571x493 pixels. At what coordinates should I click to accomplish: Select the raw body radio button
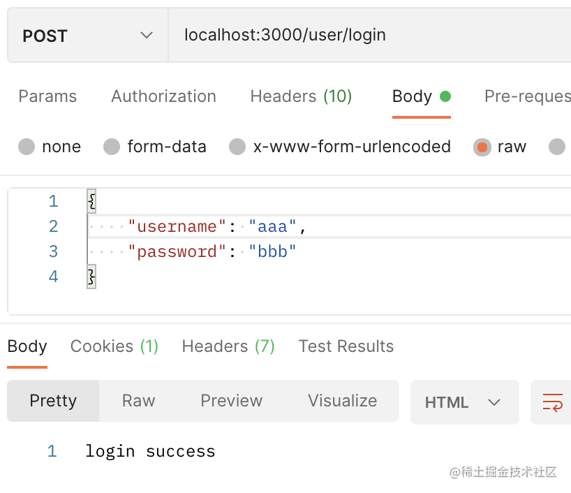(482, 147)
